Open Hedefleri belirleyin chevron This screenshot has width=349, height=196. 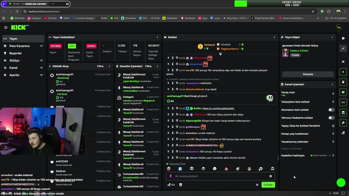pos(333,155)
